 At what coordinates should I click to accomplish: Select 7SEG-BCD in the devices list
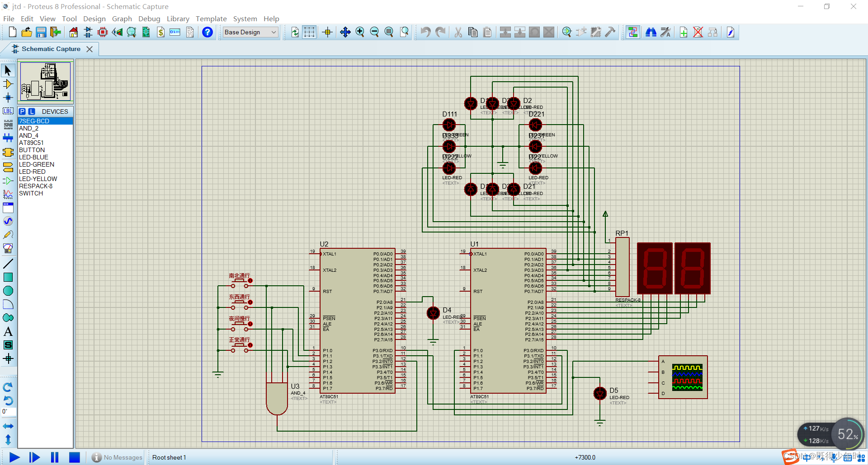tap(45, 121)
